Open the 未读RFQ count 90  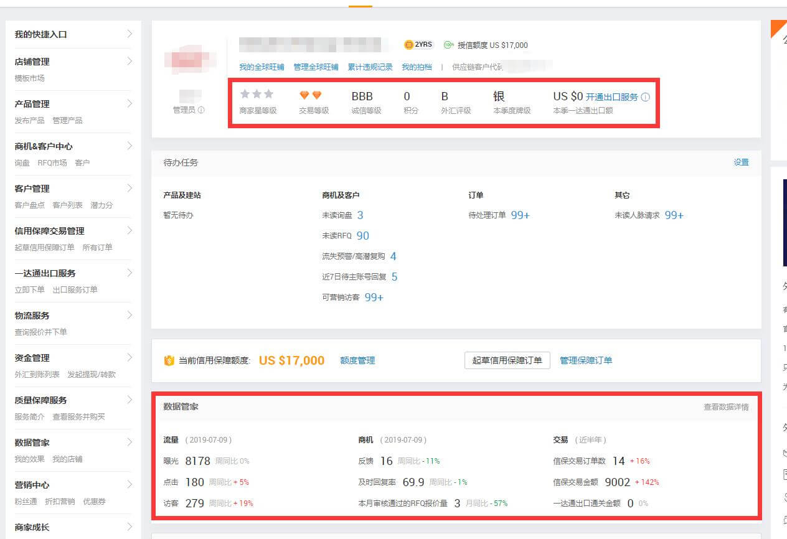tap(362, 236)
